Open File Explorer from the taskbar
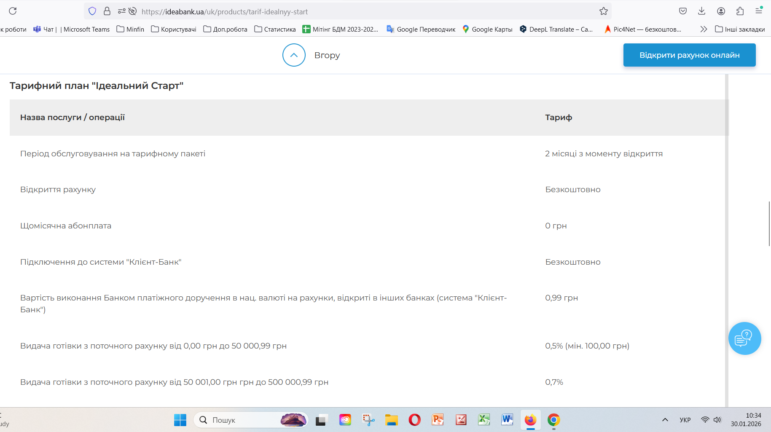The height and width of the screenshot is (432, 771). pos(391,420)
